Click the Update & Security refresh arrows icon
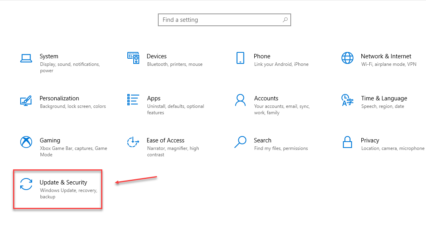The width and height of the screenshot is (426, 238). pos(26,184)
